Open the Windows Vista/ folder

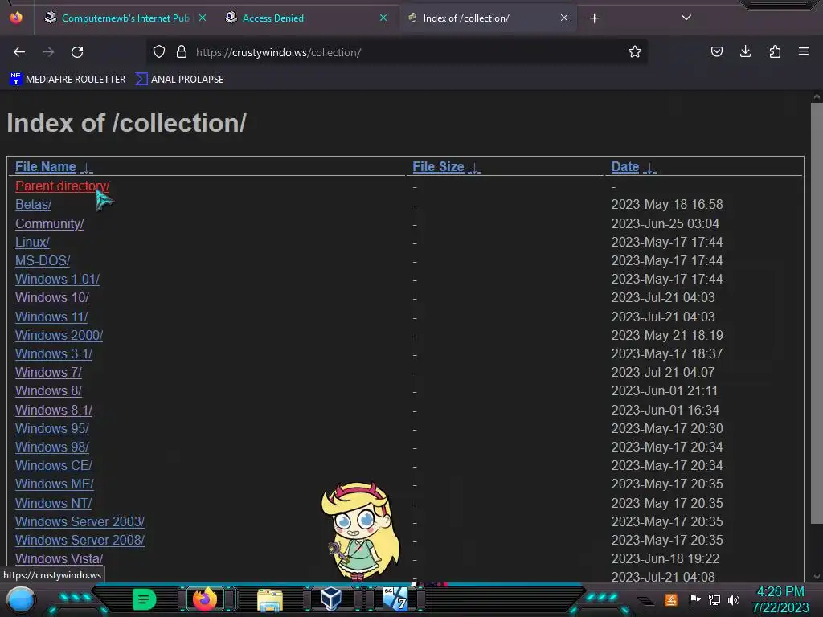59,559
